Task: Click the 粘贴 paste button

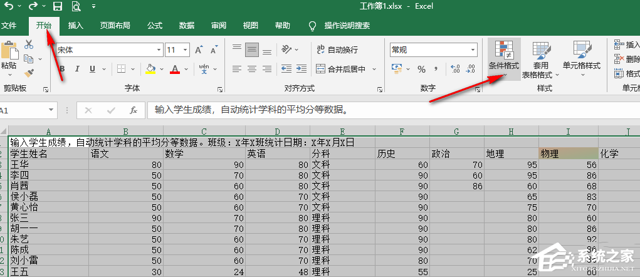Action: [x=9, y=57]
